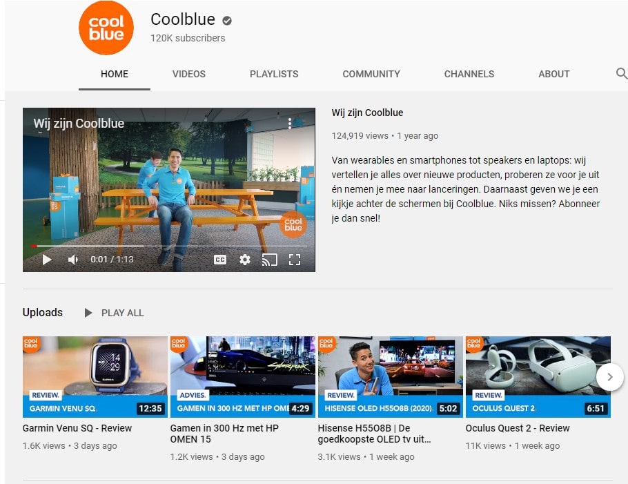Click the 3.1K views, 1 week ago text
Image resolution: width=628 pixels, height=484 pixels.
coord(366,457)
